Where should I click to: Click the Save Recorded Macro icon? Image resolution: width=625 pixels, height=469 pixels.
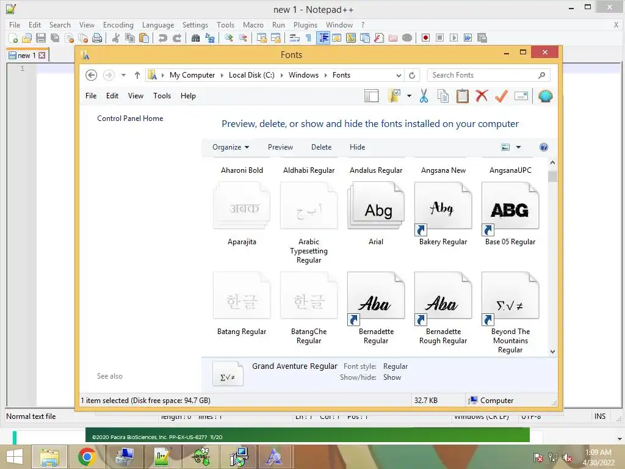(482, 38)
